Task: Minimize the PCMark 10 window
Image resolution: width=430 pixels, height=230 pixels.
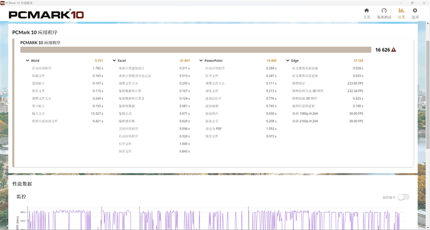Action: click(x=400, y=3)
